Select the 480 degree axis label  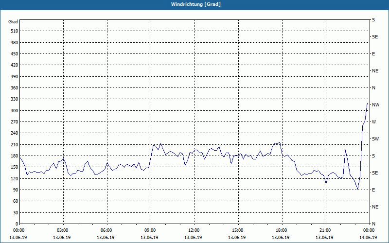15,43
